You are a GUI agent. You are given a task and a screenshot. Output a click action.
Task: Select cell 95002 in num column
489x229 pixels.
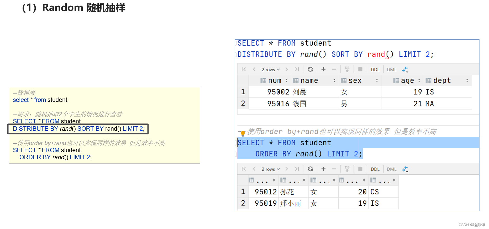(x=270, y=92)
